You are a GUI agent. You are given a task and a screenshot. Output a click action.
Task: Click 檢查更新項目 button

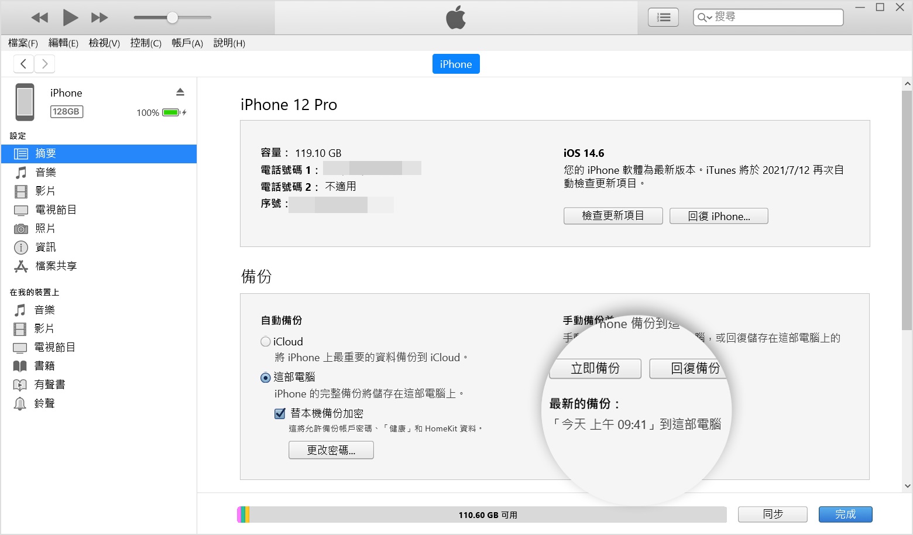pyautogui.click(x=613, y=216)
